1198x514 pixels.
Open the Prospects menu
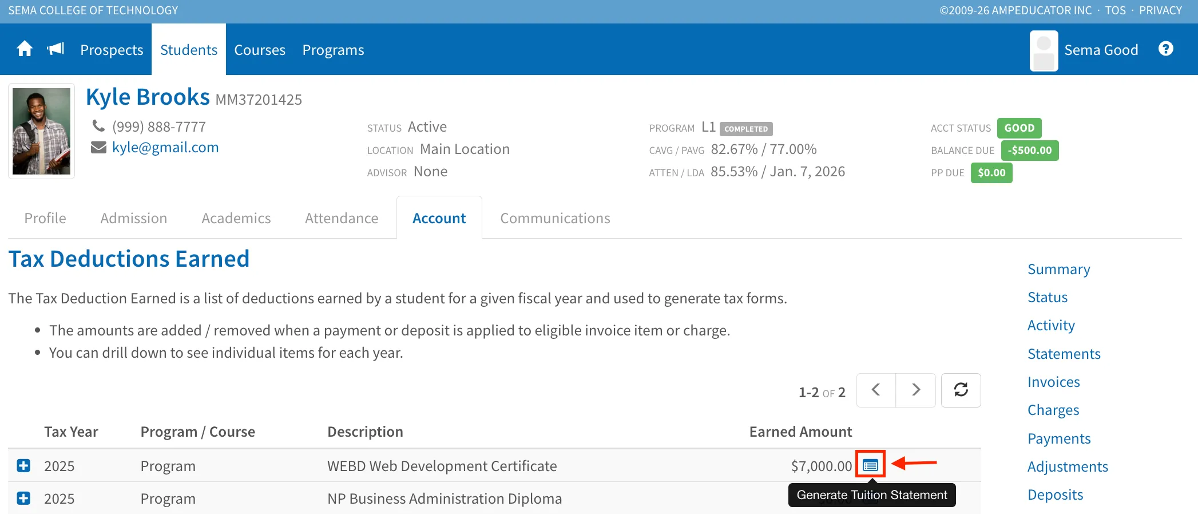(112, 50)
